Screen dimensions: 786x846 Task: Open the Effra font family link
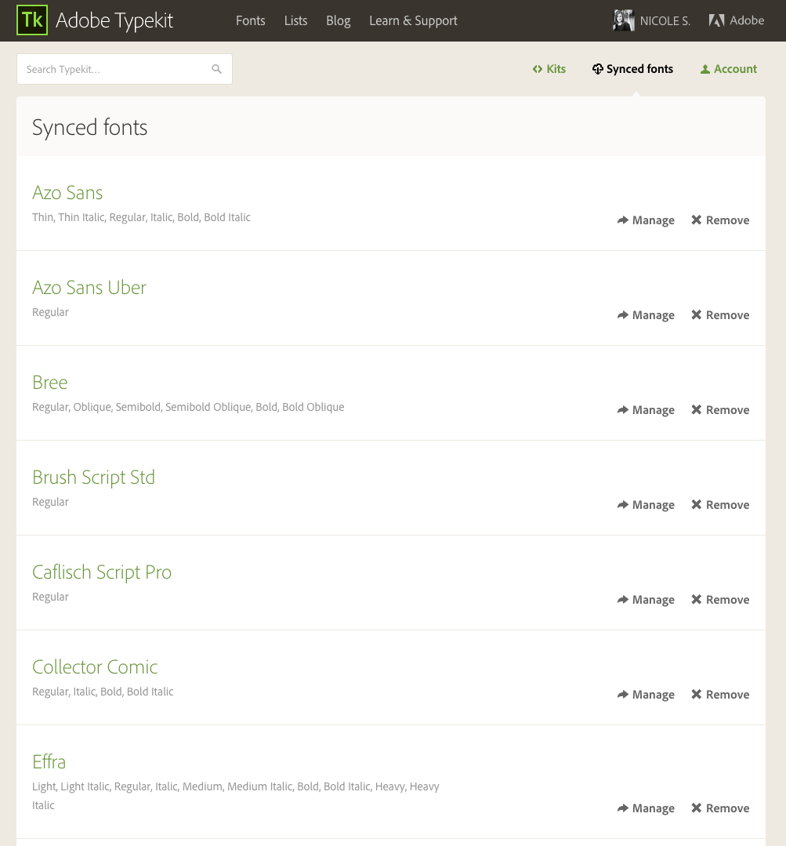(49, 762)
